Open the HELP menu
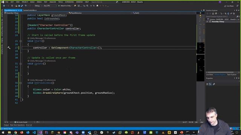This screenshot has width=241, height=135. [x=87, y=2]
